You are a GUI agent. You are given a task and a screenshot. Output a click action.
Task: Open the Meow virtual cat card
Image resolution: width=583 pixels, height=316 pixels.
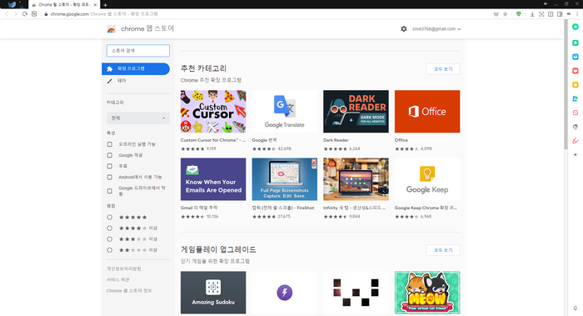pos(427,292)
